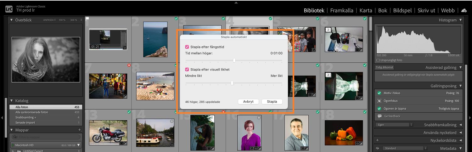This screenshot has width=472, height=152.
Task: Collapse the Histogram panel
Action: 461,20
